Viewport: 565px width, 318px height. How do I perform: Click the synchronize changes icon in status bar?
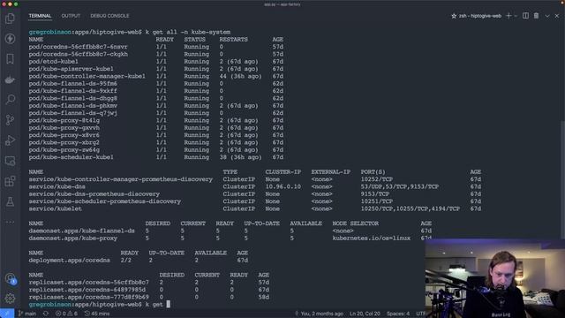tap(46, 314)
